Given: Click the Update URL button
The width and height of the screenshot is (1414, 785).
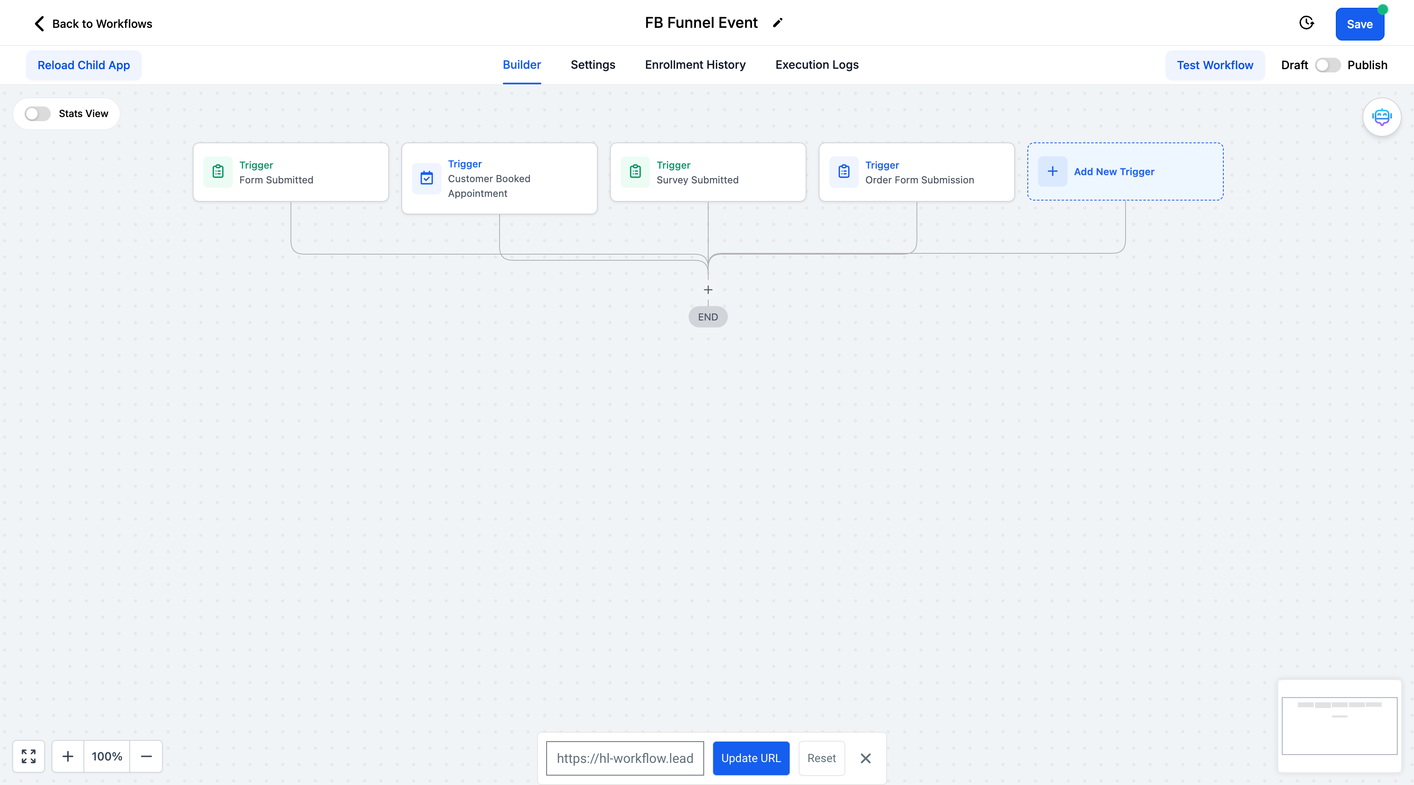Looking at the screenshot, I should point(750,758).
